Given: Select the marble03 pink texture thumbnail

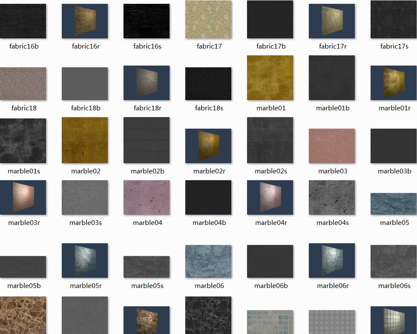Looking at the screenshot, I should 332,146.
